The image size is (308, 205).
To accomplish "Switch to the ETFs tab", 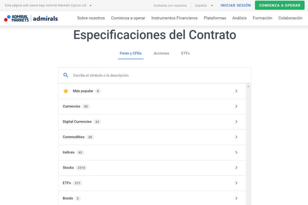I will (x=185, y=53).
